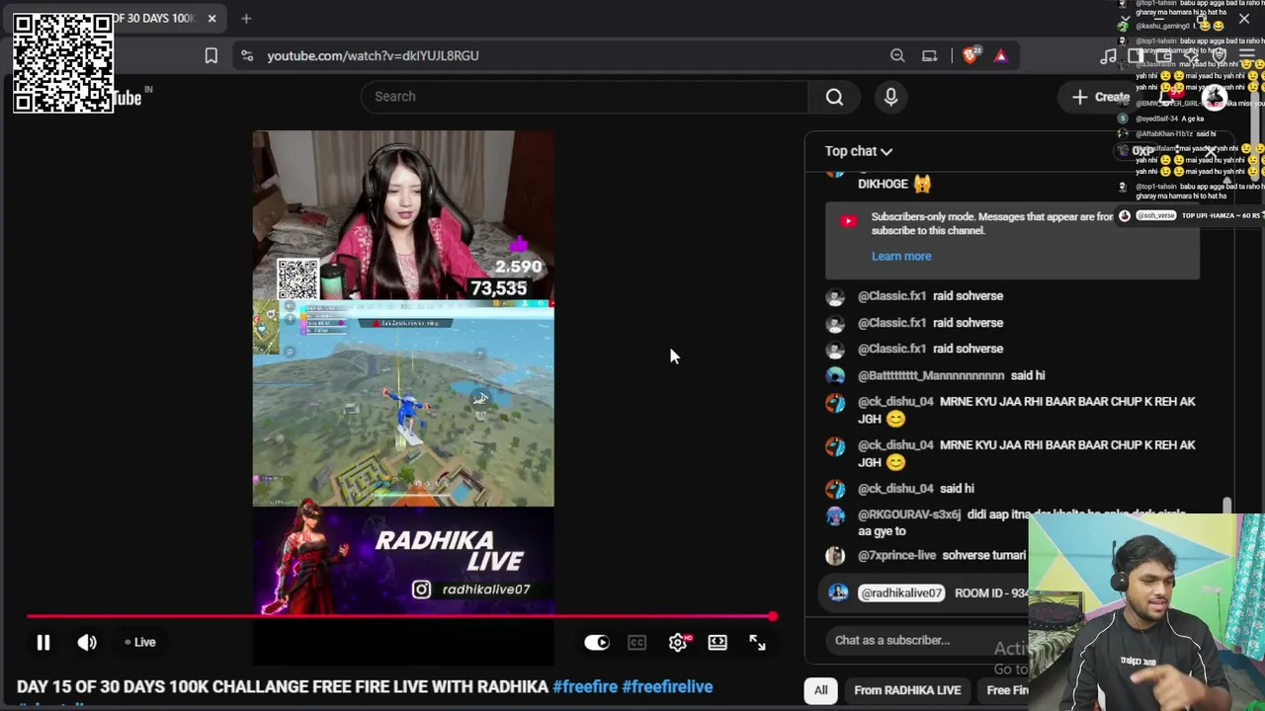Click @Battttttttt_Mannnnnnnnnn chat author name
The image size is (1265, 711).
click(931, 375)
